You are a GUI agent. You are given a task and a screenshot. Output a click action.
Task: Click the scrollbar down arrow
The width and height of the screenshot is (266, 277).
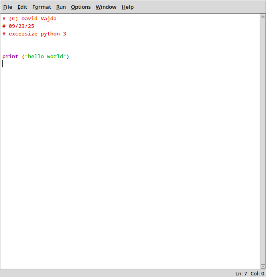click(x=263, y=266)
